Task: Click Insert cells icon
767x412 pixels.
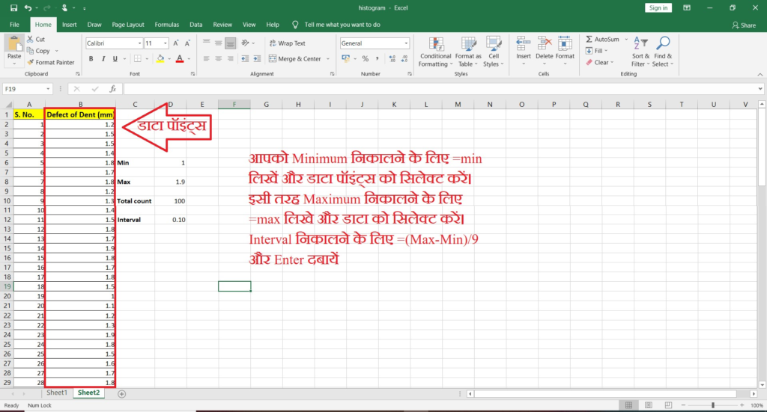Action: tap(524, 44)
